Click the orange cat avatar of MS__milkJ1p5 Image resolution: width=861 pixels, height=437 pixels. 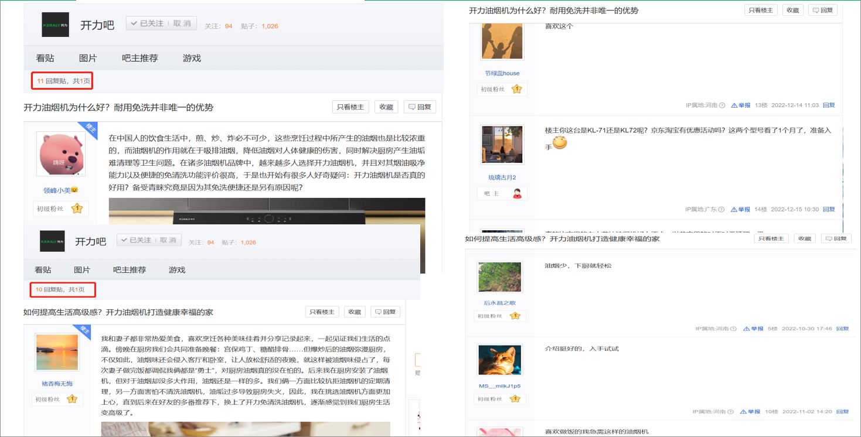click(499, 361)
